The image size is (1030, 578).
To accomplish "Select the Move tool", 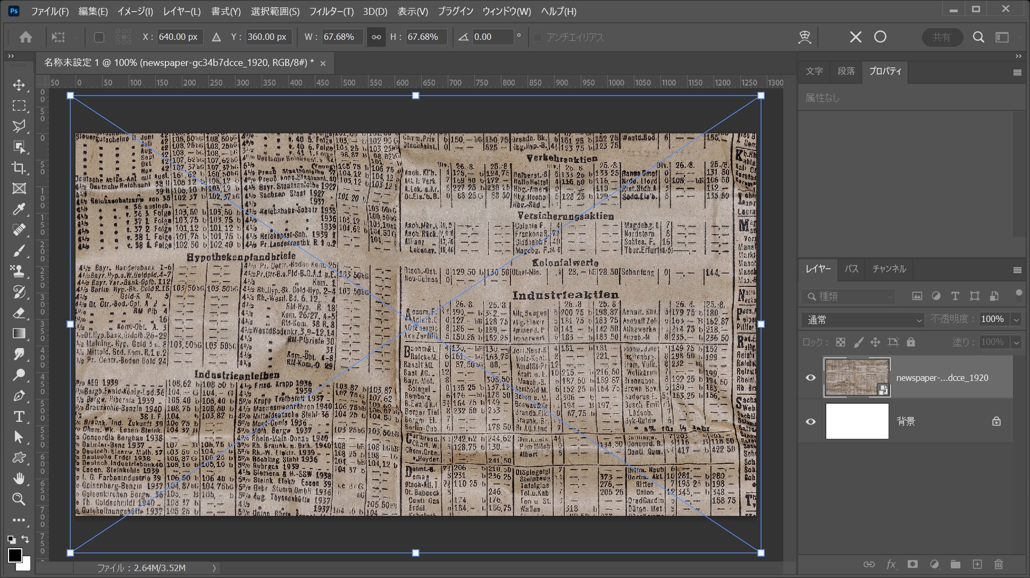I will point(19,85).
